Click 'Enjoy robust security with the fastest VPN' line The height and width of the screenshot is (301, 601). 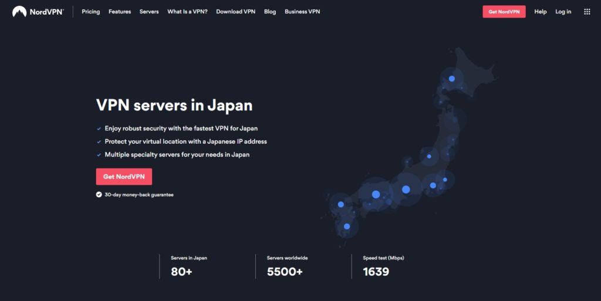pos(181,128)
